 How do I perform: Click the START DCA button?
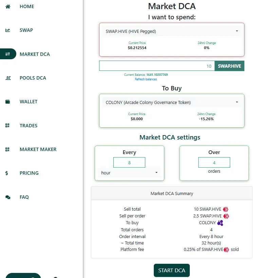171,270
